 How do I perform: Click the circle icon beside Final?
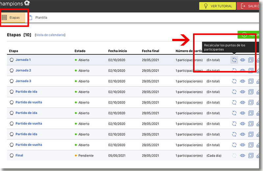pyautogui.click(x=12, y=156)
